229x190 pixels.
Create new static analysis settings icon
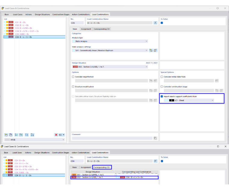click(151, 50)
